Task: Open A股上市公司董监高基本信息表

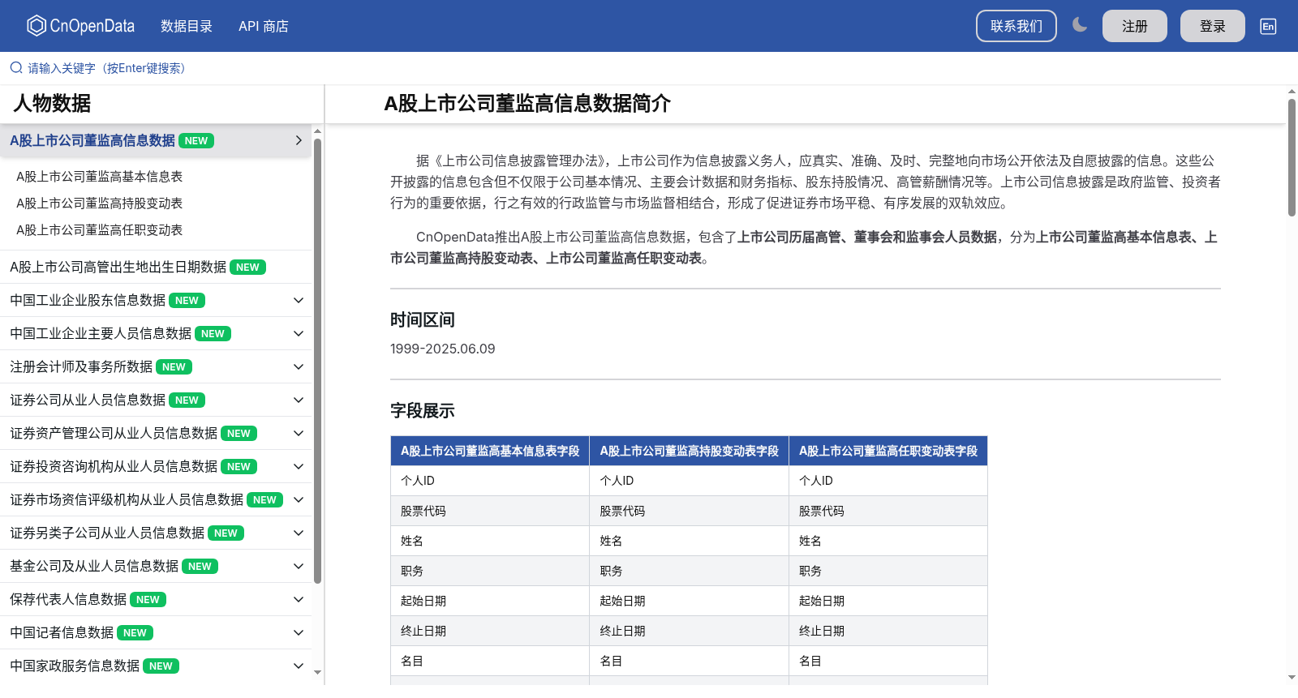Action: 100,176
